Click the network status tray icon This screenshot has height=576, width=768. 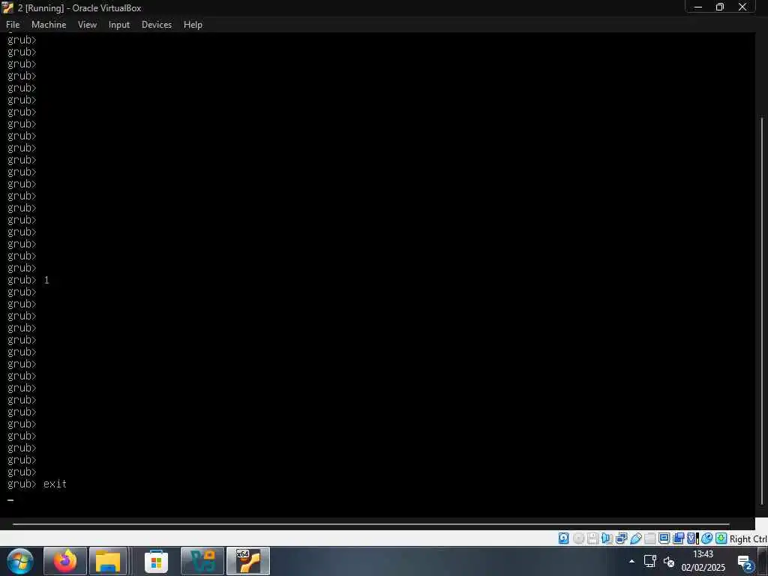coord(650,561)
